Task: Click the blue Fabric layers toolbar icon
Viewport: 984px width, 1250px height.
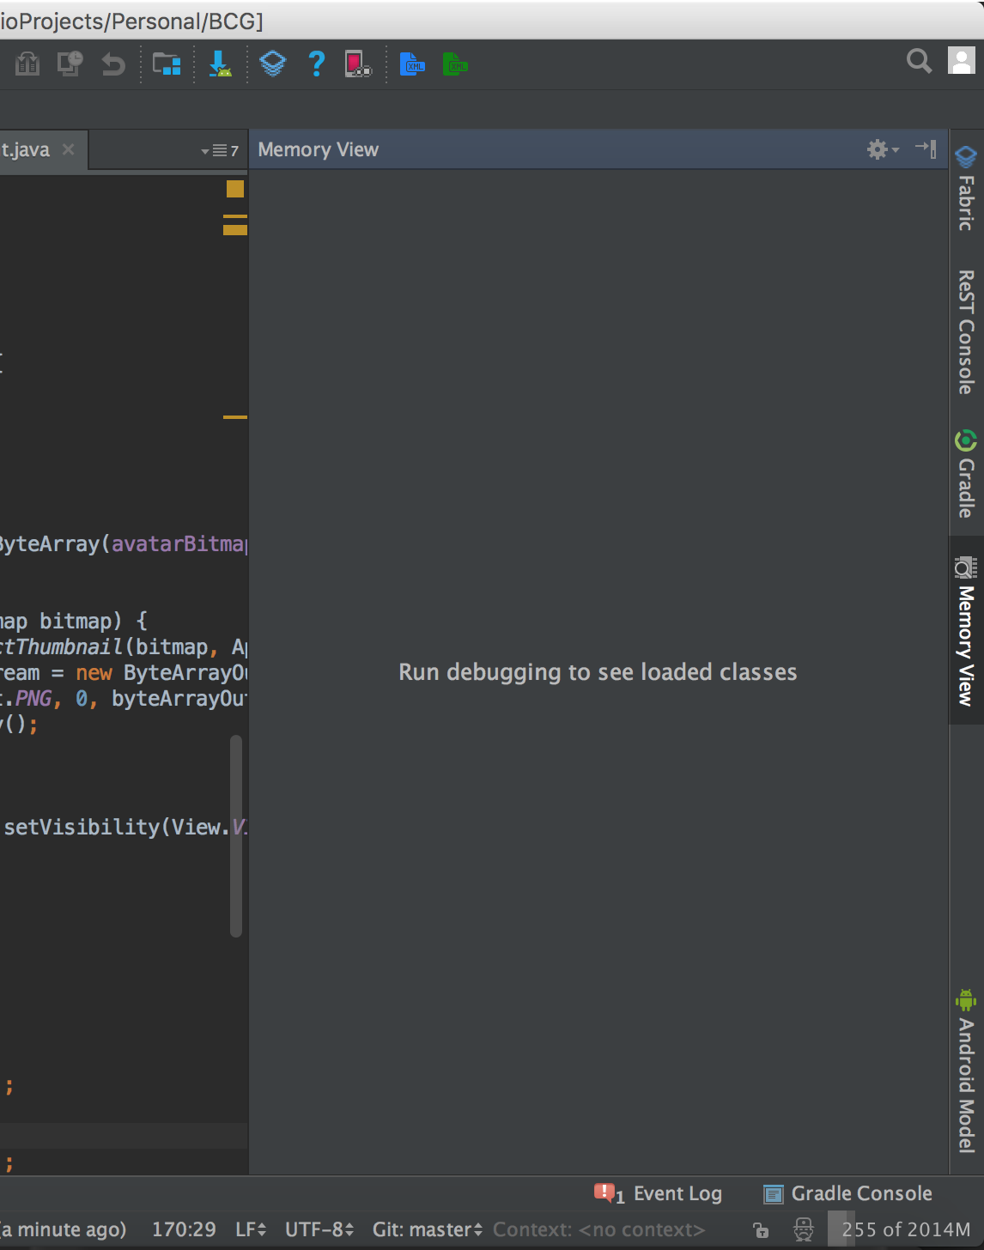Action: click(273, 64)
